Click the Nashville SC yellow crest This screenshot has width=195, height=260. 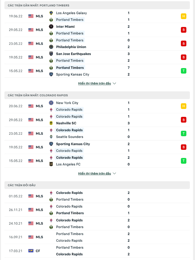click(51, 123)
